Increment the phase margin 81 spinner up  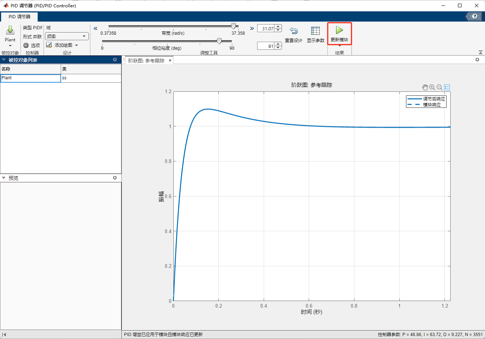pyautogui.click(x=278, y=44)
